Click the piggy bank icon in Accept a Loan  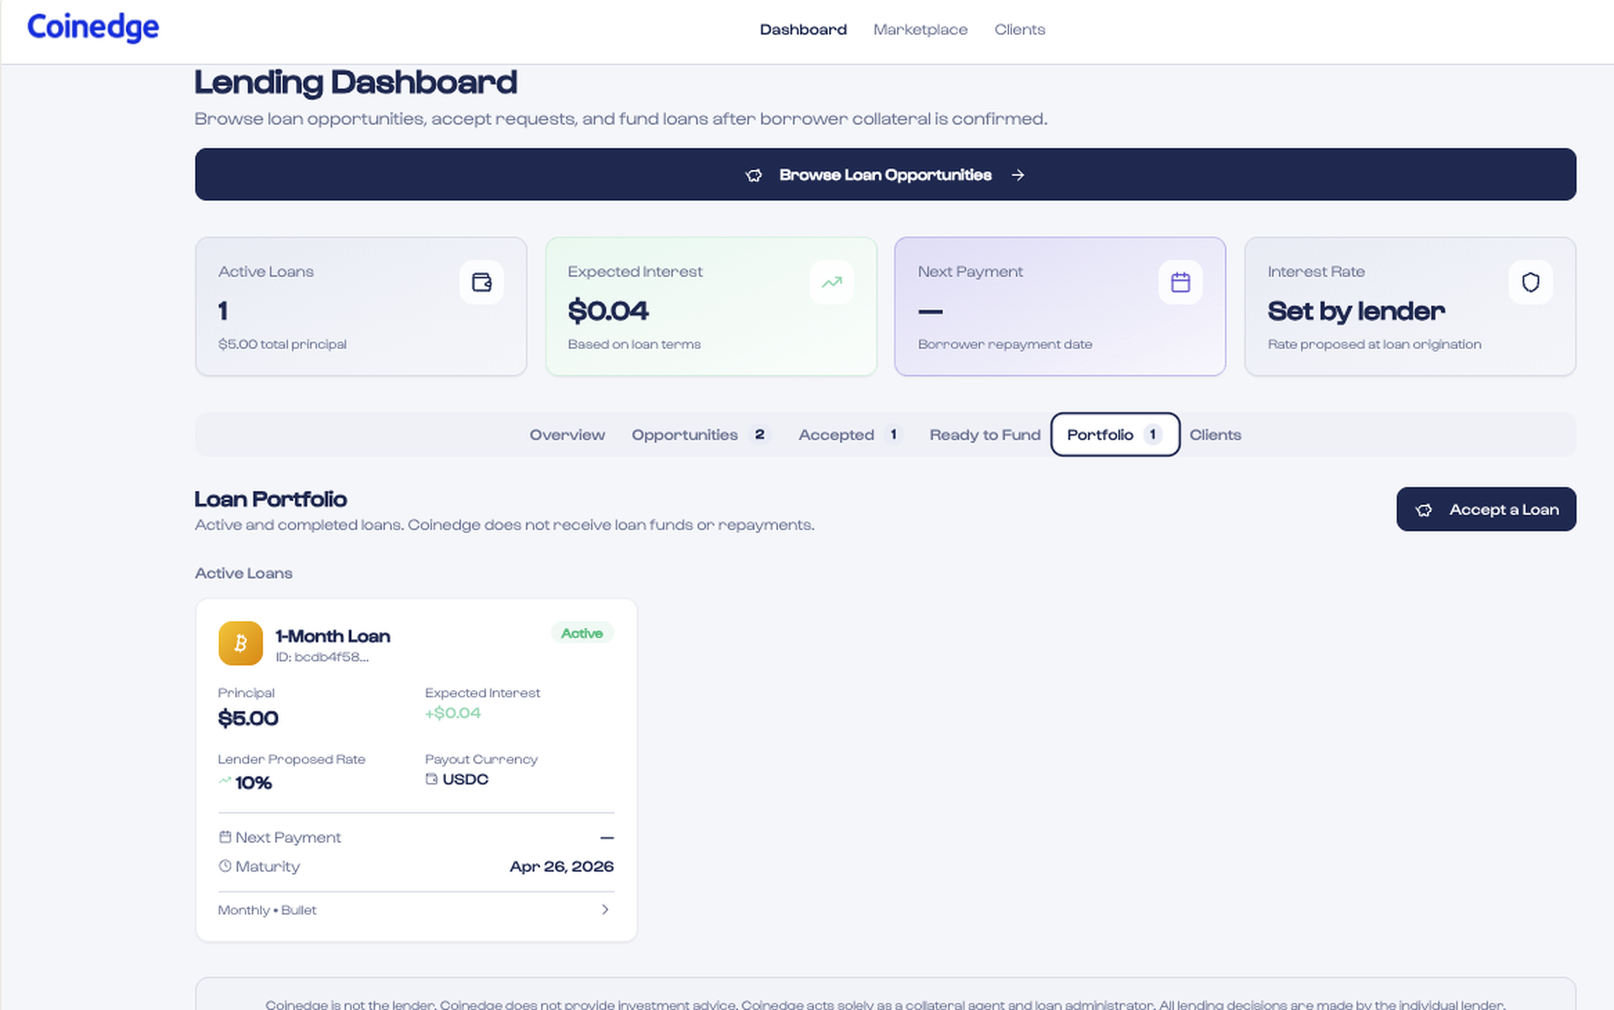pos(1424,510)
